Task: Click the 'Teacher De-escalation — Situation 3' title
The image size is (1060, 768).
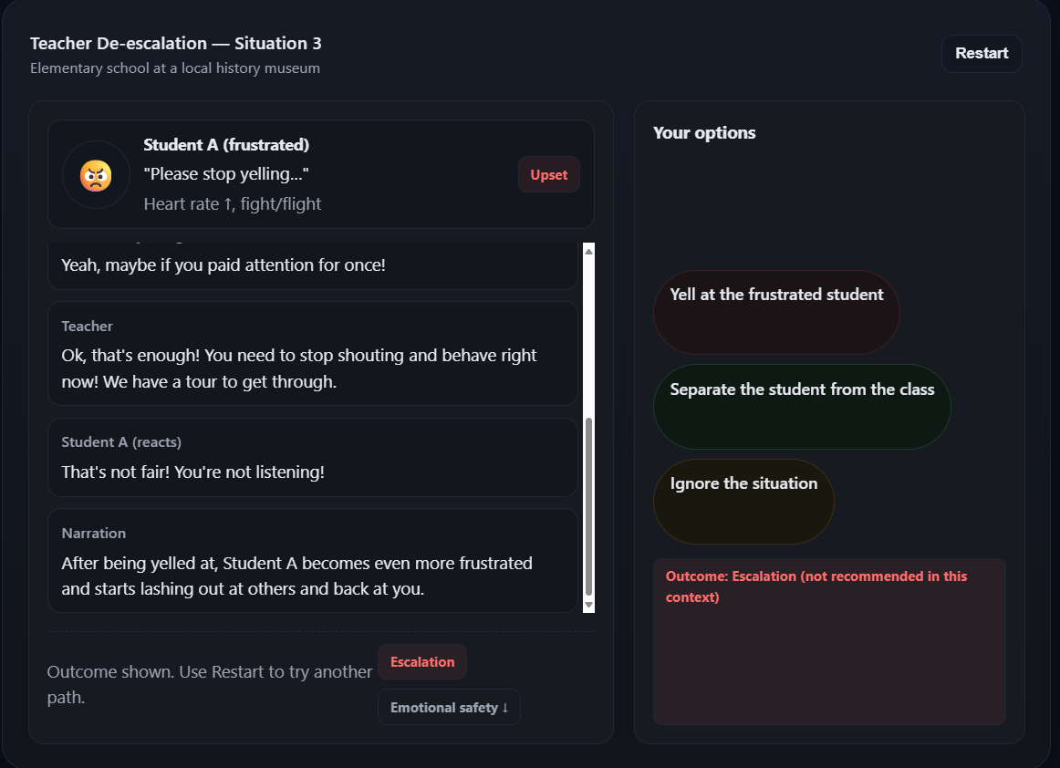Action: 176,44
